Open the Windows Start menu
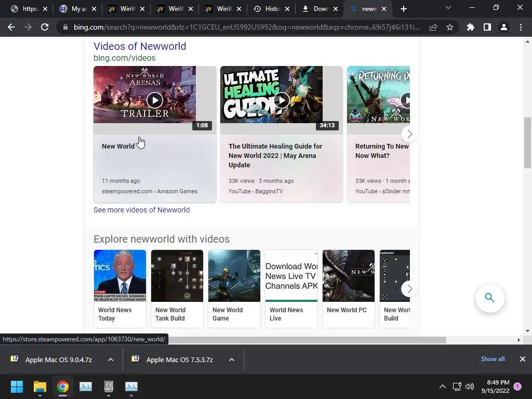532x399 pixels. point(17,387)
